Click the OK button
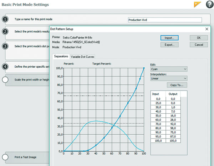 click(x=199, y=38)
